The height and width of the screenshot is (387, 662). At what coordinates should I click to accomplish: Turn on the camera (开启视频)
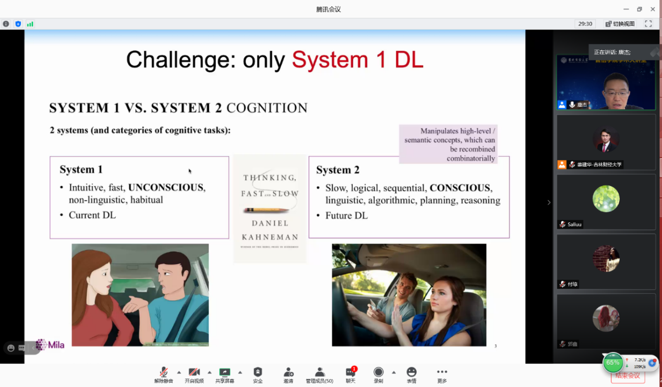point(194,374)
